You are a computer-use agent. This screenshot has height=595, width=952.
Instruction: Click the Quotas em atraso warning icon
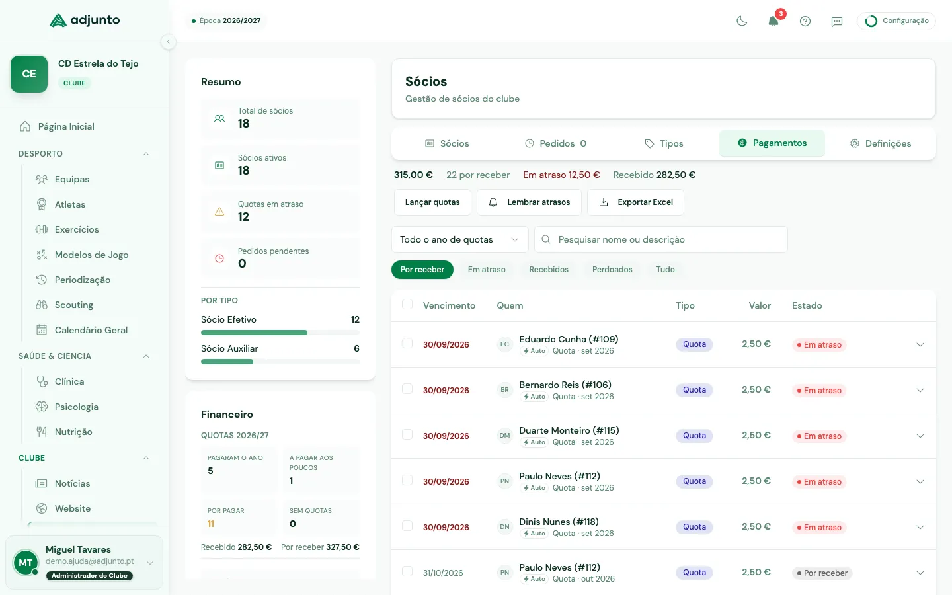coord(219,212)
